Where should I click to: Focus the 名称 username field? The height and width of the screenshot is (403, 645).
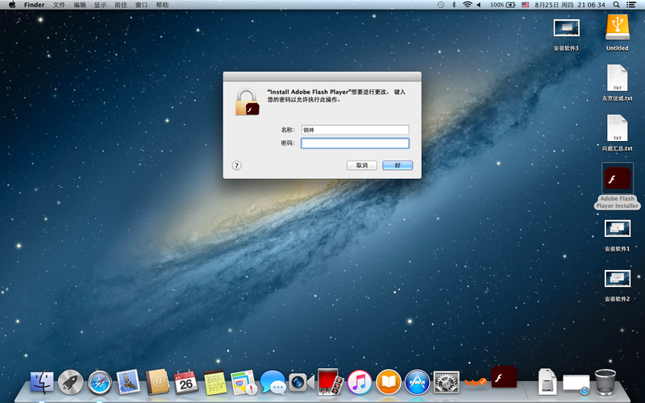click(x=355, y=130)
